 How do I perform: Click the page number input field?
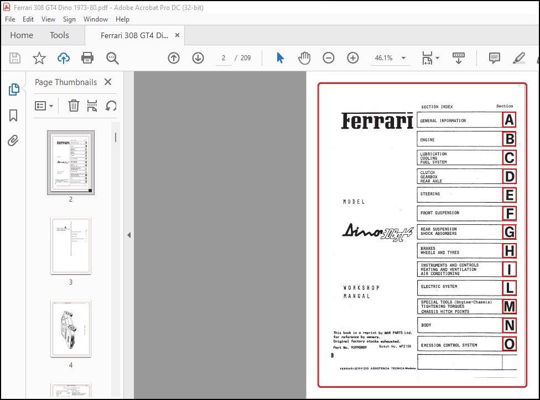[224, 58]
